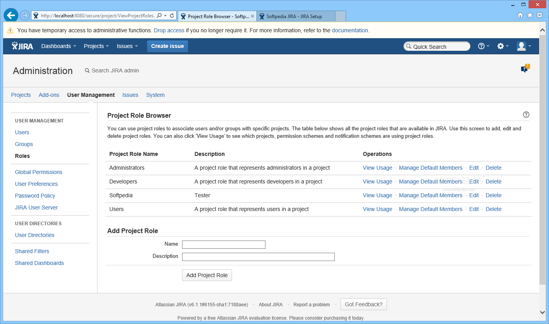Click the search magnifier in address bar
549x324 pixels.
(159, 16)
